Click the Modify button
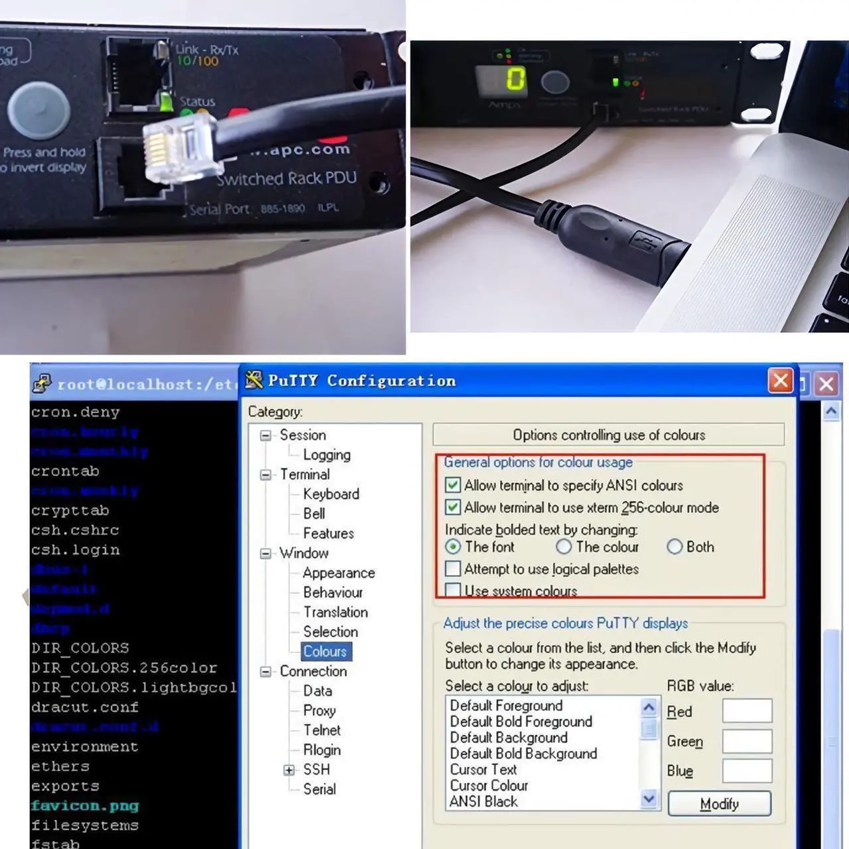Screen dimensions: 849x849 tap(720, 804)
